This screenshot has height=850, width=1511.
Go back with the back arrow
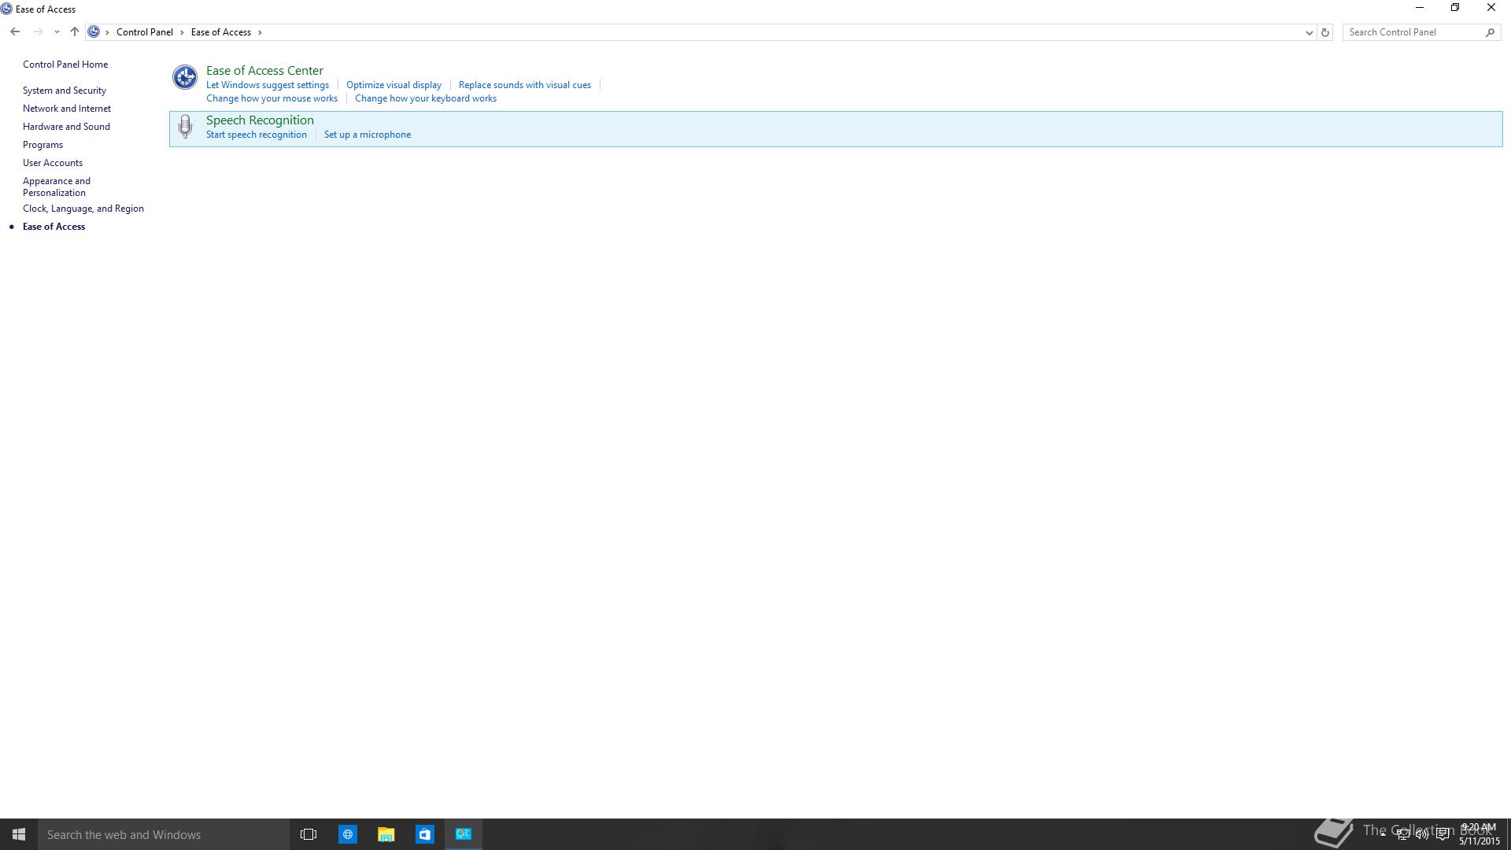point(15,32)
